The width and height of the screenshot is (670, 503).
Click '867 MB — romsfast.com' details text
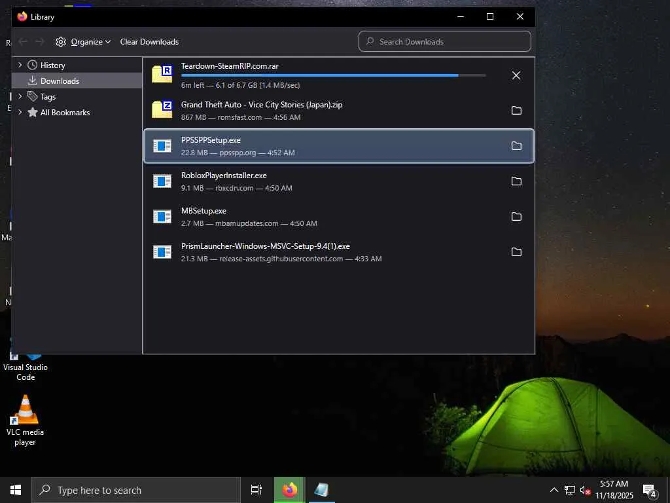coord(241,117)
